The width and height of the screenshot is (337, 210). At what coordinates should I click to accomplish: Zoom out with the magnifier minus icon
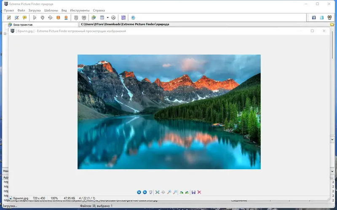(175, 192)
